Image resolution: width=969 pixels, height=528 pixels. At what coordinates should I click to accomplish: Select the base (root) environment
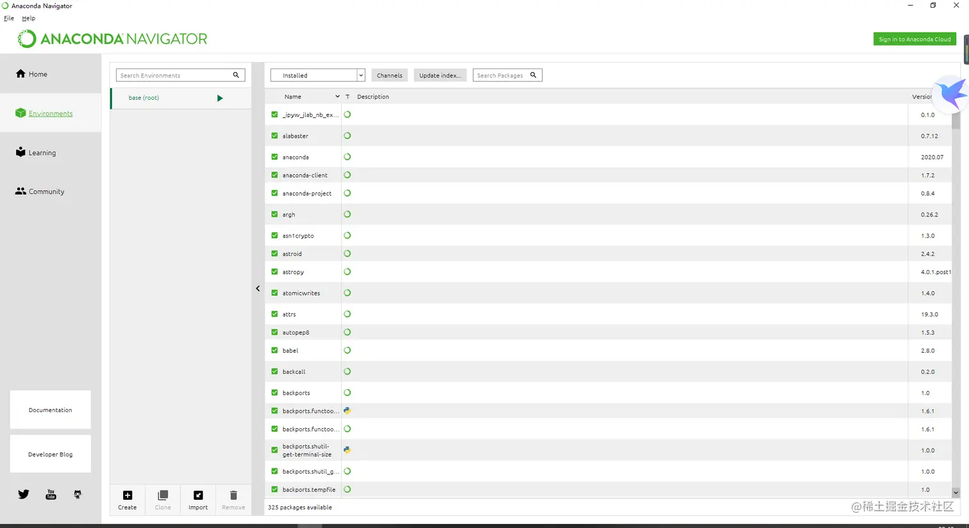[x=181, y=98]
